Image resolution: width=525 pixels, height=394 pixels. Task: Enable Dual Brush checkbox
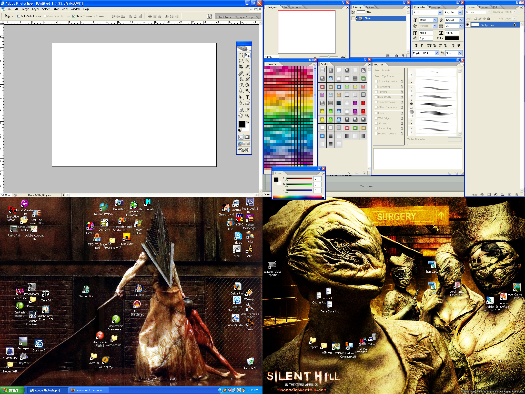[376, 97]
